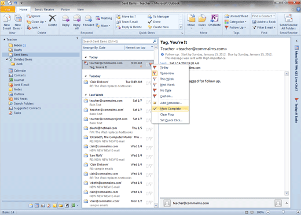Expand the Quick Steps gallery
Screen dimensions: 301x215
tap(181, 27)
